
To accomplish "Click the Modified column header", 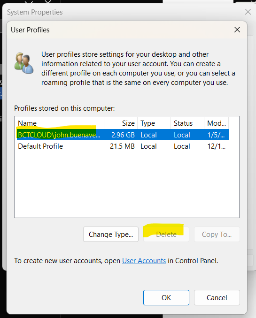I will [x=217, y=123].
